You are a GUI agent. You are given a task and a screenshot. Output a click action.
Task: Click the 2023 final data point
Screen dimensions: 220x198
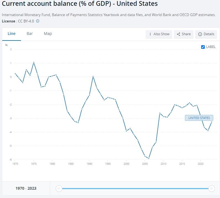point(212,122)
